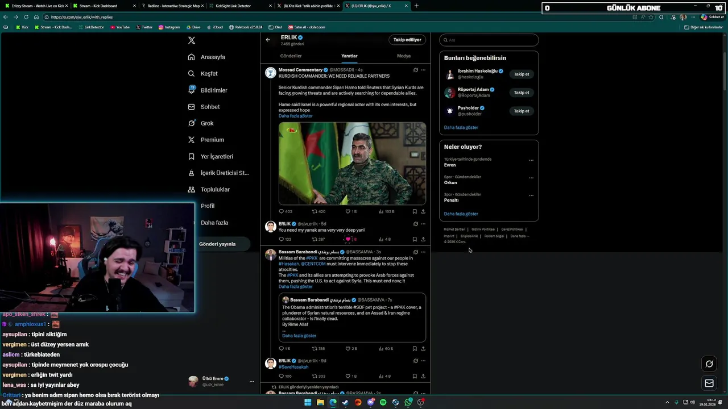The width and height of the screenshot is (728, 409).
Task: Open the Kurdish commander photo
Action: [352, 163]
